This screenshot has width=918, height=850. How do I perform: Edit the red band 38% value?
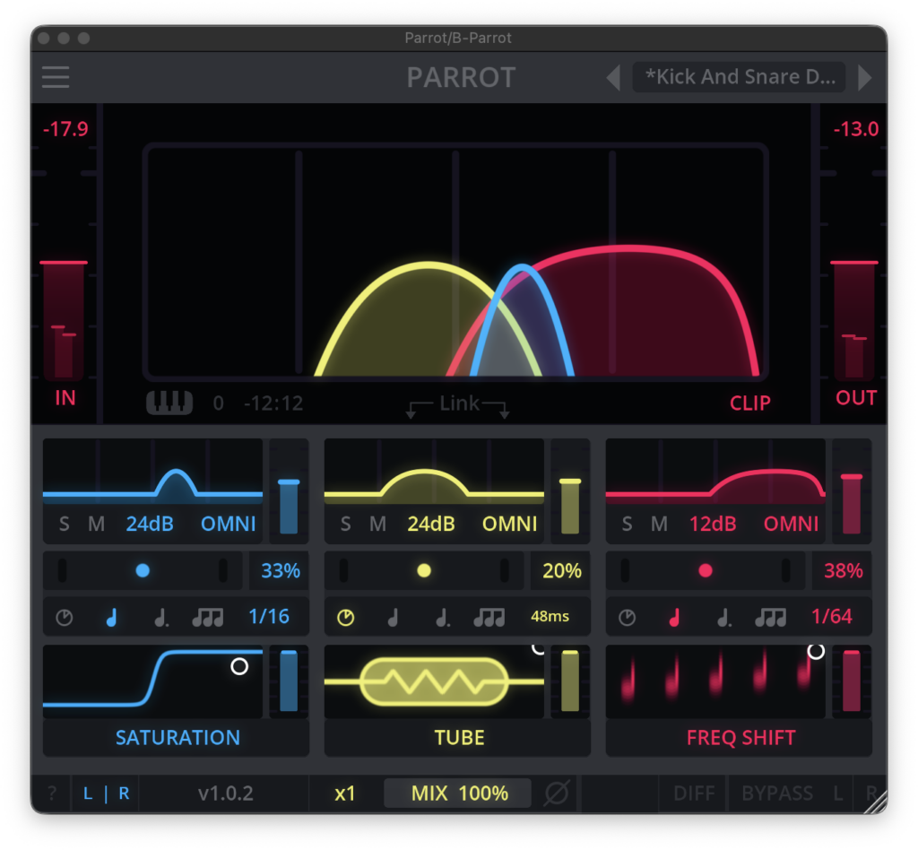coord(843,571)
